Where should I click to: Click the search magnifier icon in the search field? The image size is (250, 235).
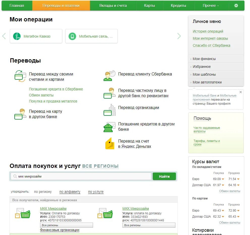(x=15, y=176)
